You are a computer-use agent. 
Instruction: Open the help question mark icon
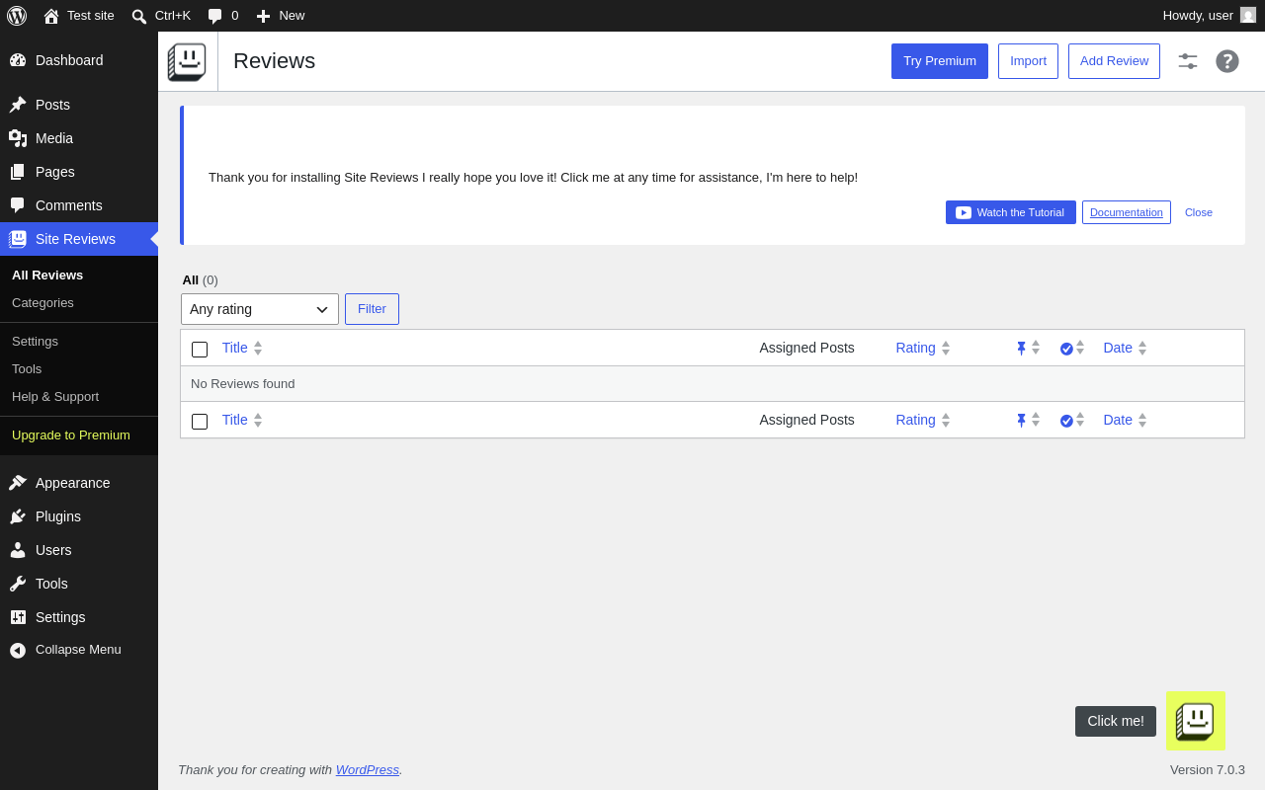1227,61
